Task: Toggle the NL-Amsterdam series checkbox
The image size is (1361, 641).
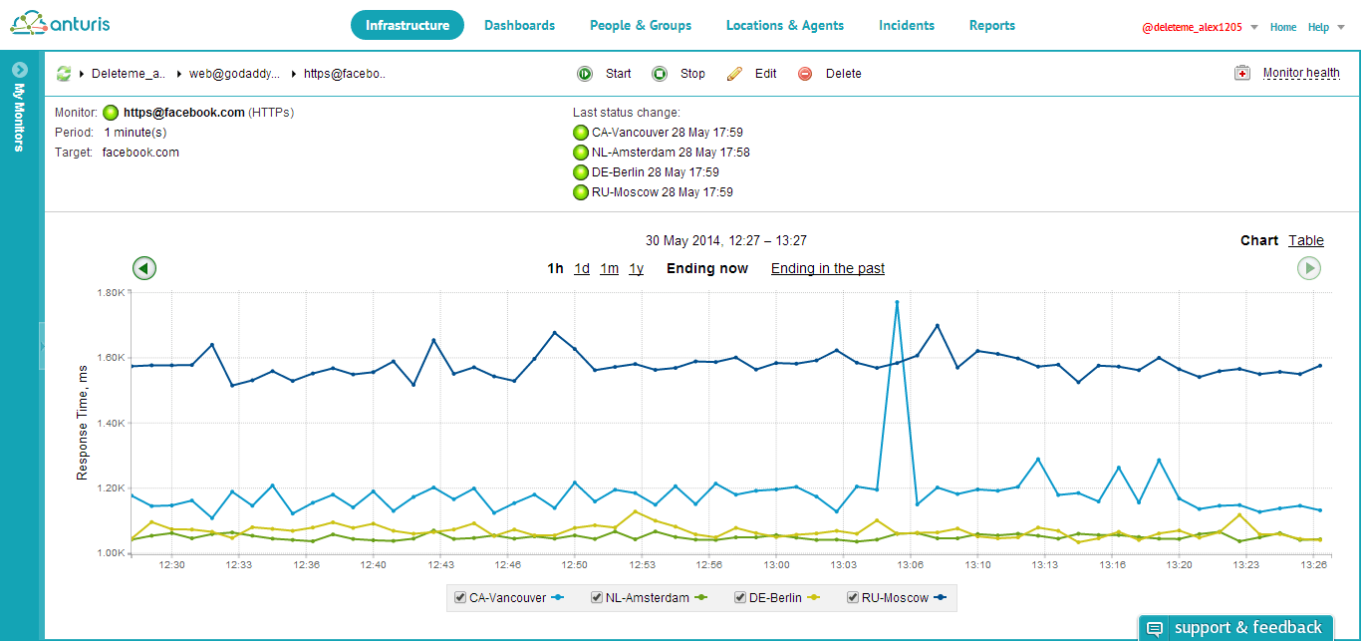Action: (x=597, y=598)
